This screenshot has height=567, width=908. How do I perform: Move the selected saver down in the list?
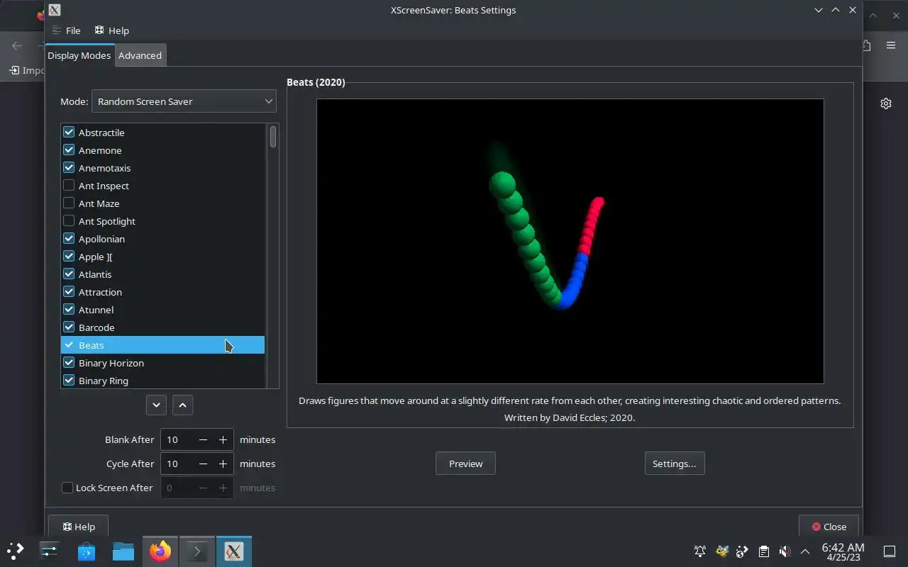point(156,405)
